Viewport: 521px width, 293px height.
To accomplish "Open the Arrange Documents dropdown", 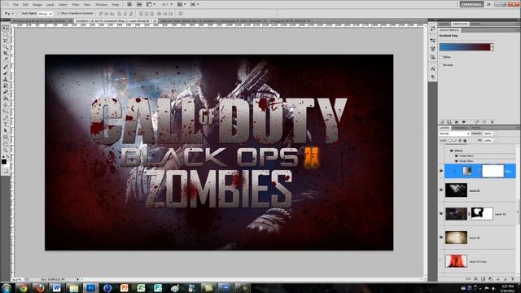I will (x=181, y=4).
